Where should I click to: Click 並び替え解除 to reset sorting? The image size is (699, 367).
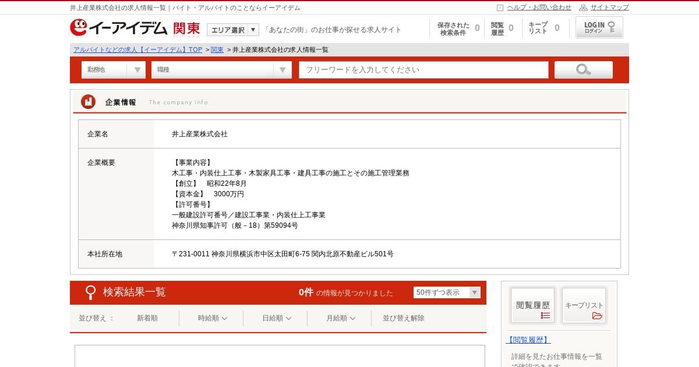pyautogui.click(x=404, y=318)
